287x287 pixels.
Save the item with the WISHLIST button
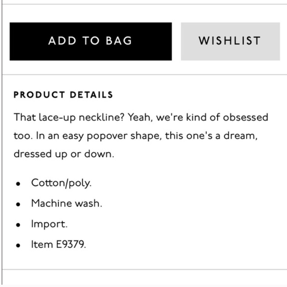pos(230,41)
